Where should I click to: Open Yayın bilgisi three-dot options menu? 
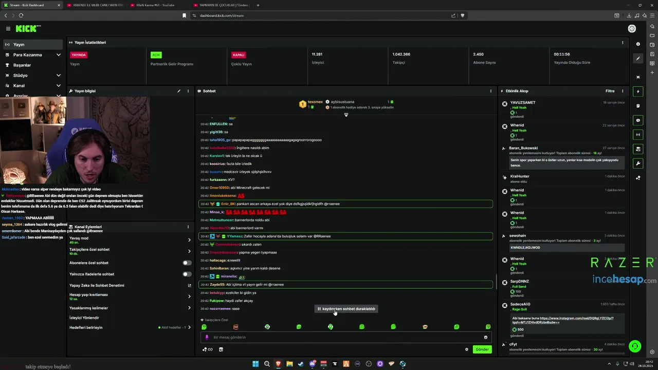pyautogui.click(x=188, y=91)
